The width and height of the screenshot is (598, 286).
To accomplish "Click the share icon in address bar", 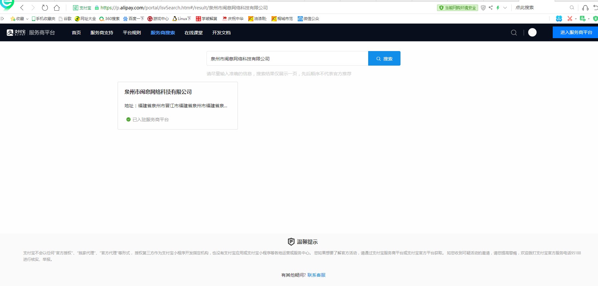I will point(491,8).
